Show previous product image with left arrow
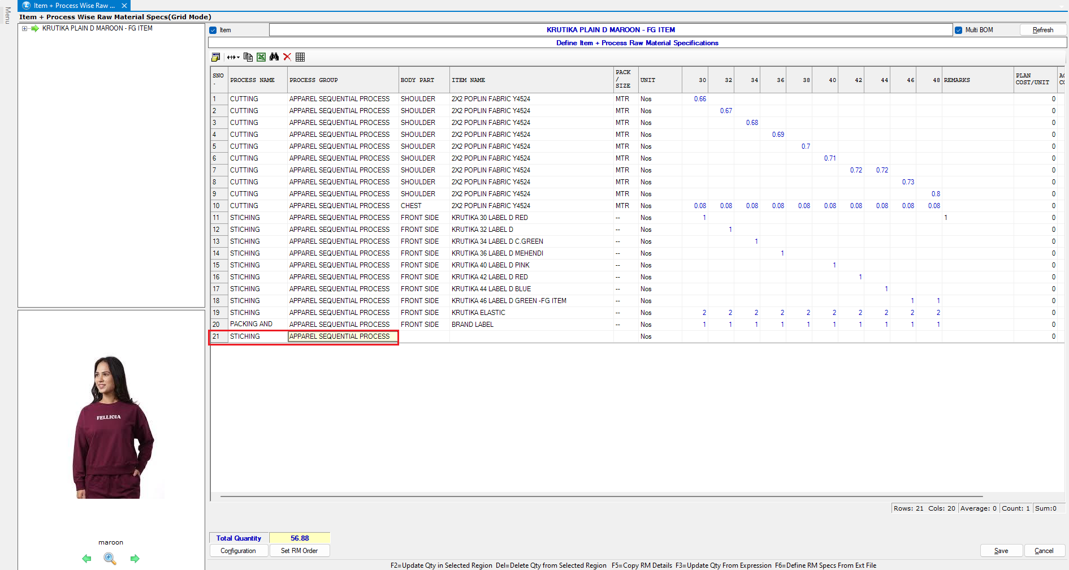The width and height of the screenshot is (1069, 570). point(86,559)
